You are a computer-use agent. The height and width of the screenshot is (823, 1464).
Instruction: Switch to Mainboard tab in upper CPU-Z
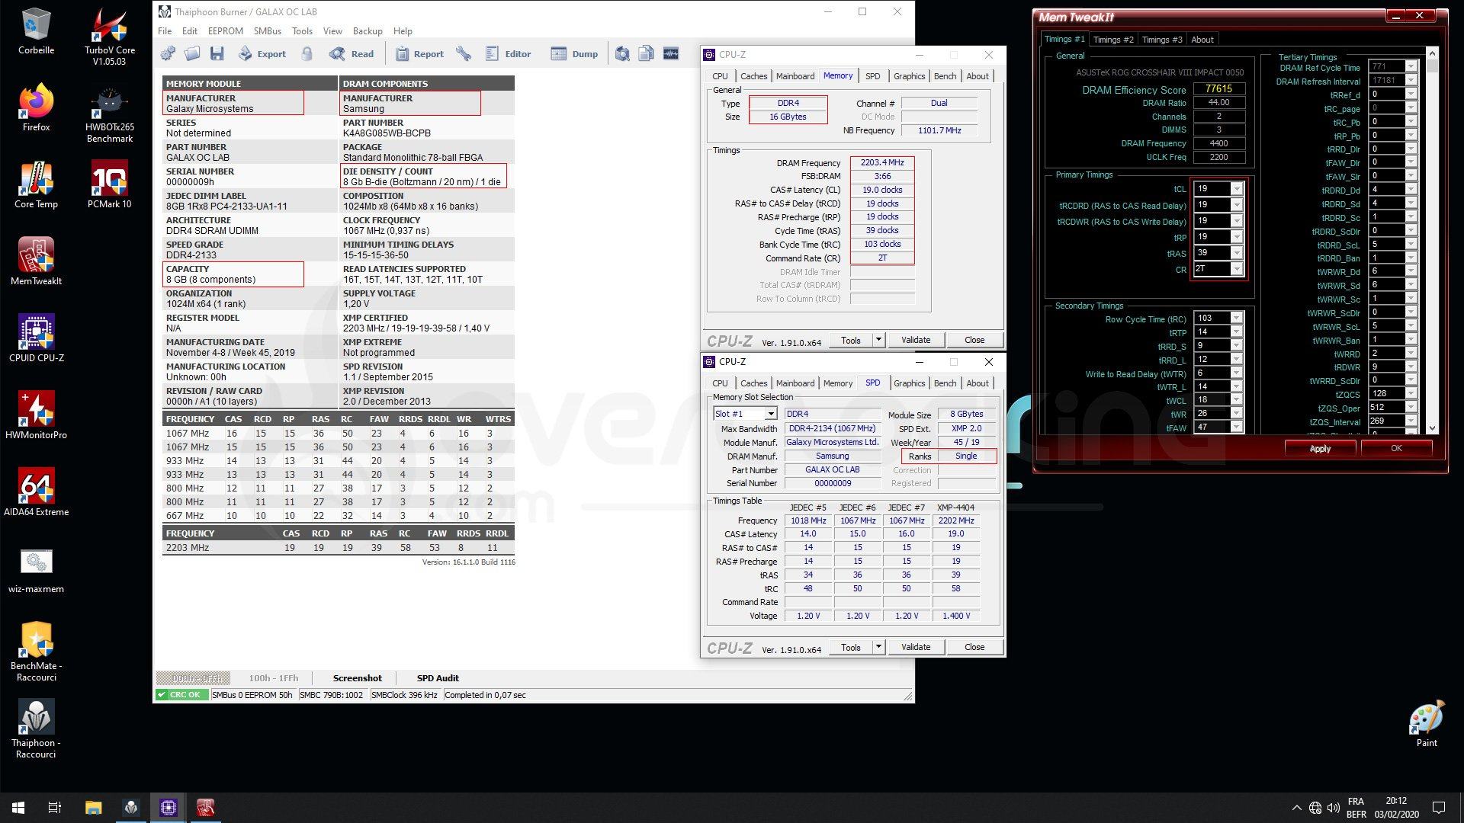tap(795, 76)
